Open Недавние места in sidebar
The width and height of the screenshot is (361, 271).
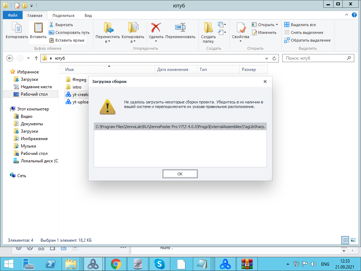tap(32, 87)
